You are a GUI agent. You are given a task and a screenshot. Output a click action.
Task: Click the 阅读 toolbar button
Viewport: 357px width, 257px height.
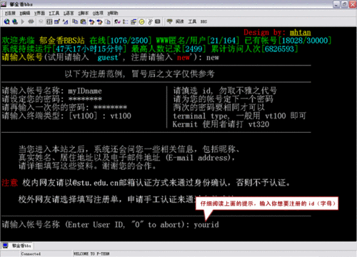[180, 21]
